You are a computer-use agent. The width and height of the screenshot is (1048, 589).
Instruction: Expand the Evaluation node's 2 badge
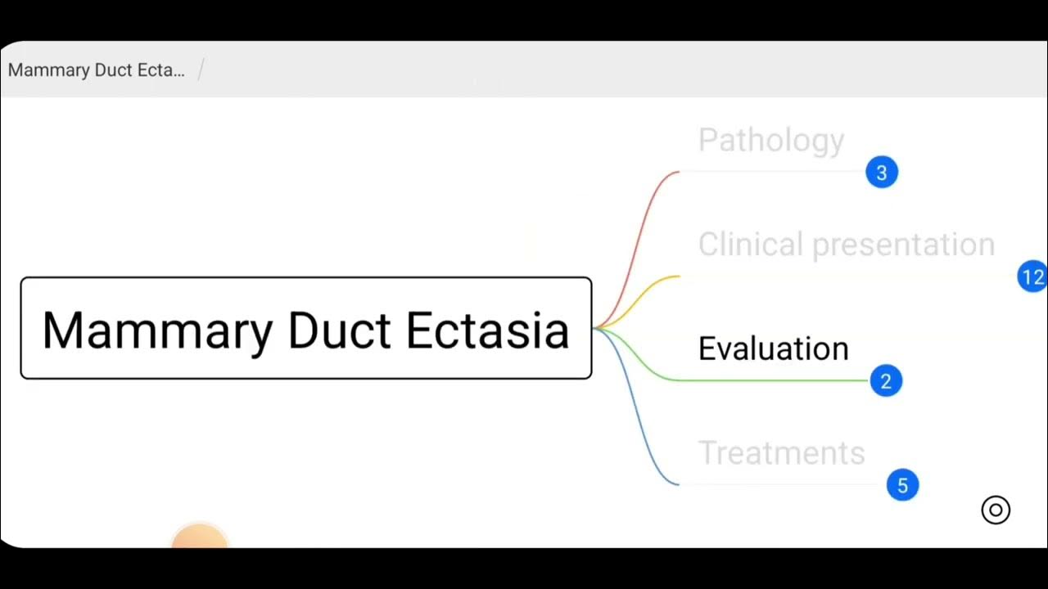[x=885, y=381]
